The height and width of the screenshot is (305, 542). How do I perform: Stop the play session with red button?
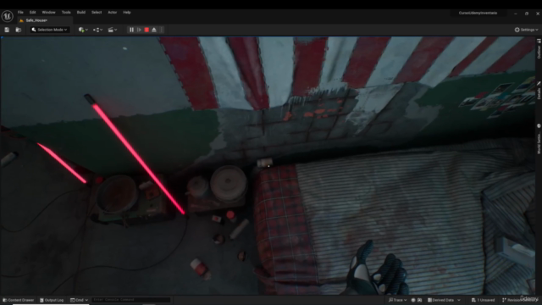click(x=147, y=30)
